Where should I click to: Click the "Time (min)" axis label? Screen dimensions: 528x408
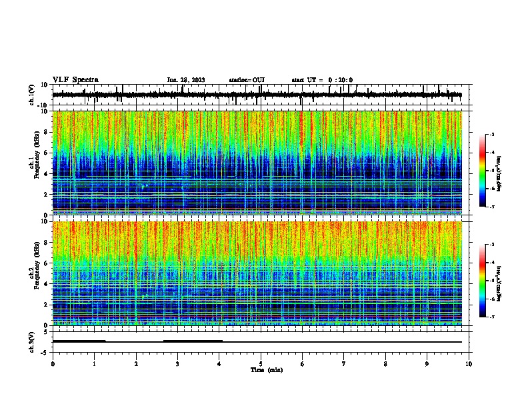(267, 370)
